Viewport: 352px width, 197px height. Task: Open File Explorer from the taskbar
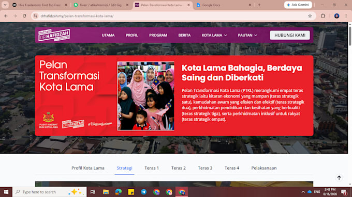click(106, 192)
